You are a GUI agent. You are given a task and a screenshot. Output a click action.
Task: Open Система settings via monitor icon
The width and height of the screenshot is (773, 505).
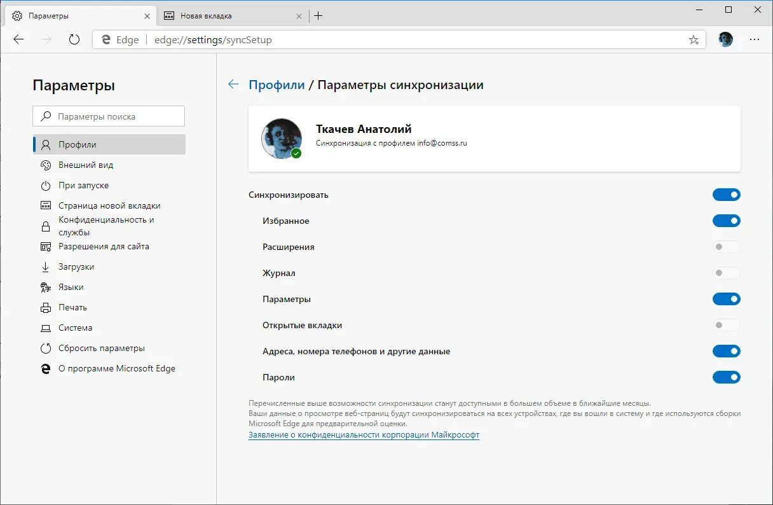pos(44,328)
